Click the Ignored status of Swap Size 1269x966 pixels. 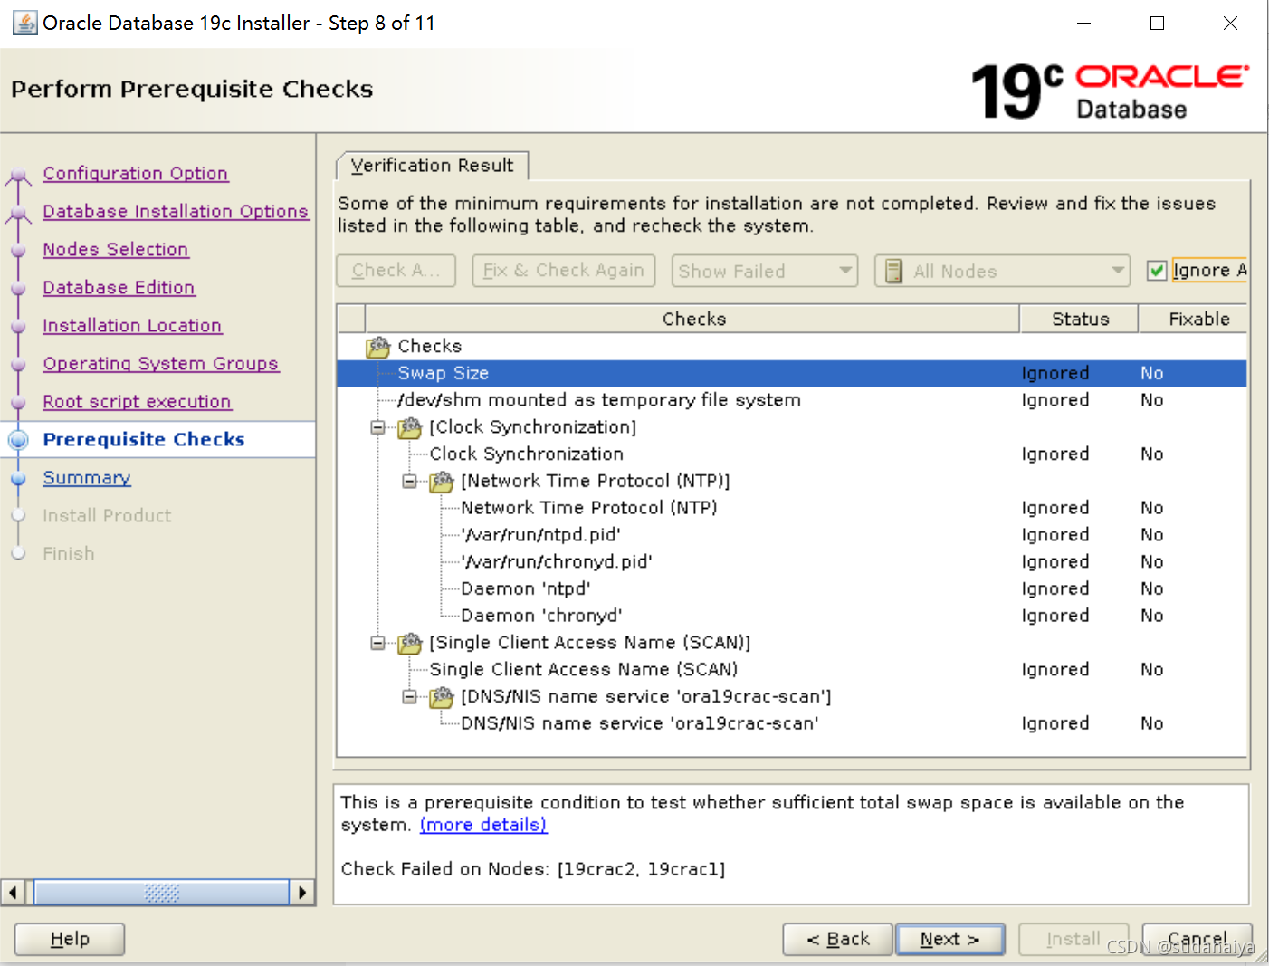point(1055,373)
